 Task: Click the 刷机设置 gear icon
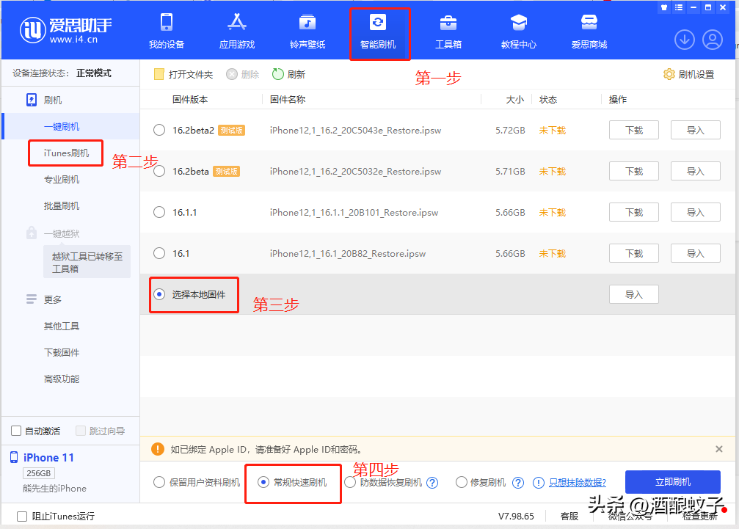[x=669, y=74]
